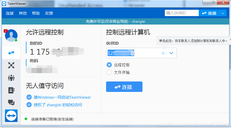
Task: Select the 文件传输 radio button
Action: (x=109, y=72)
